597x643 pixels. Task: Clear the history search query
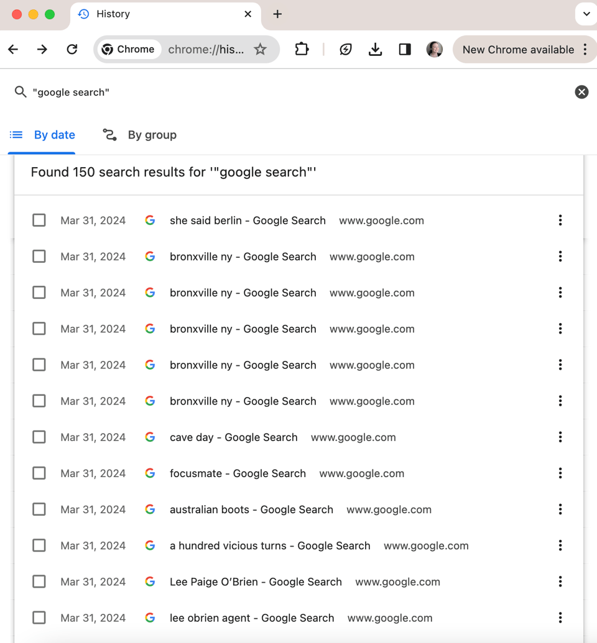coord(581,92)
